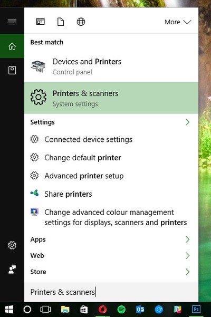Open Change default printer

pos(111,158)
